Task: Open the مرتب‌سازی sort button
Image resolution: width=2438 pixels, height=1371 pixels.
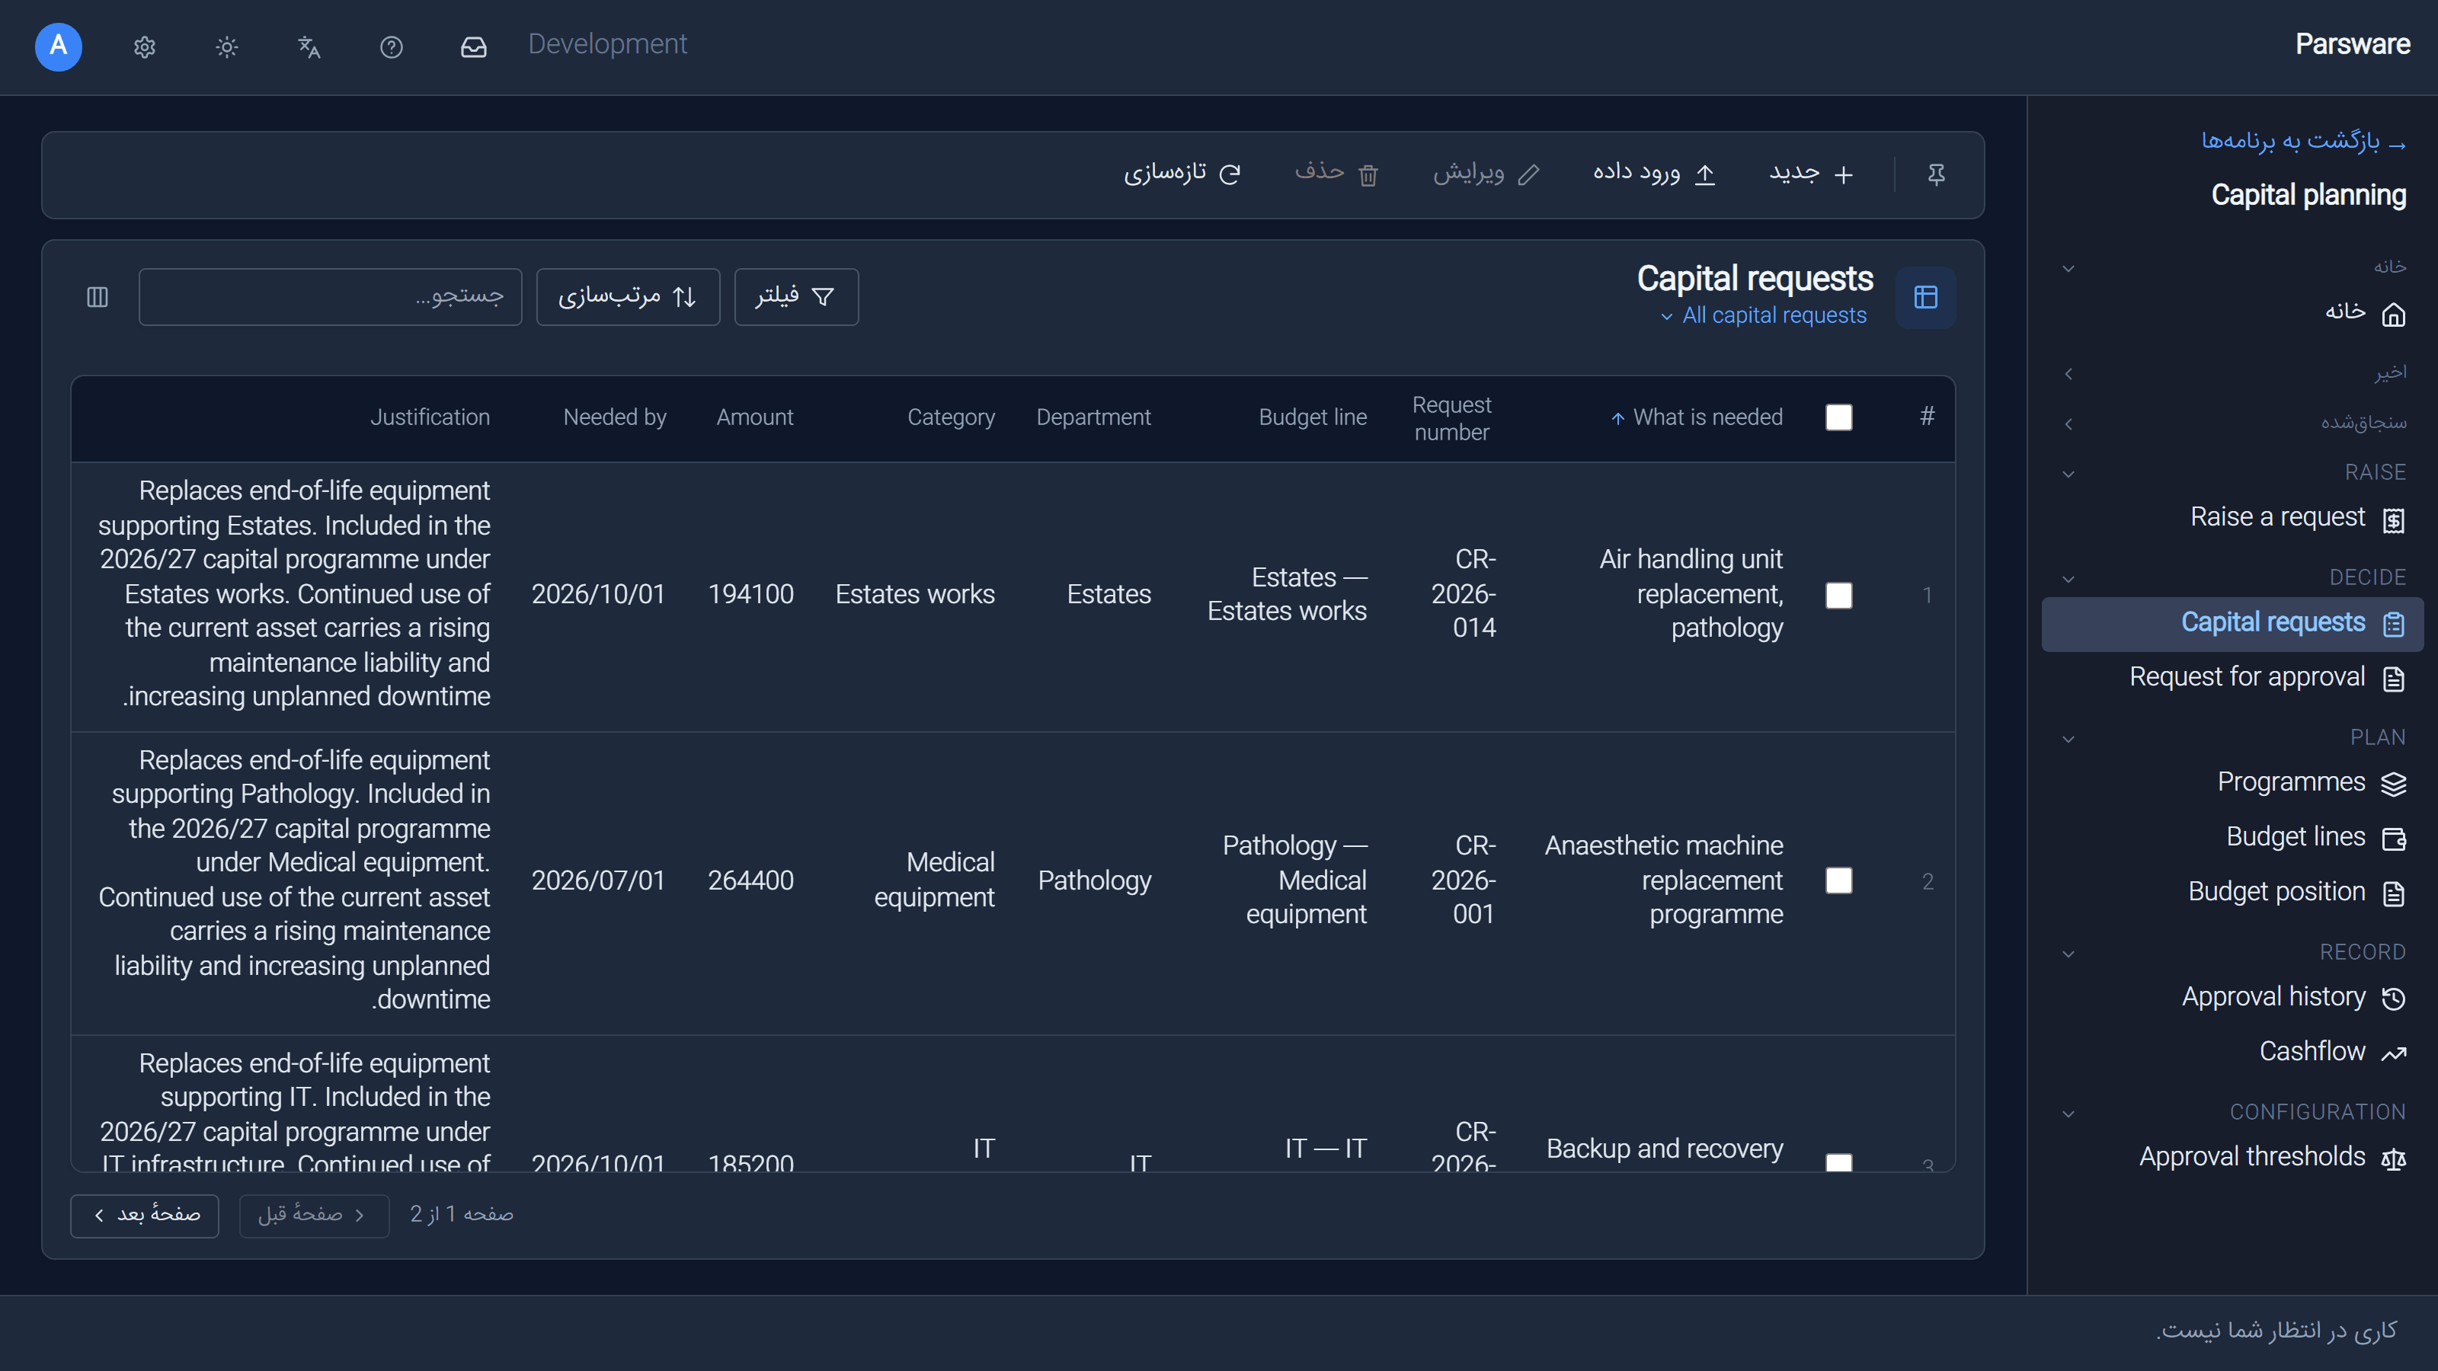Action: (628, 297)
